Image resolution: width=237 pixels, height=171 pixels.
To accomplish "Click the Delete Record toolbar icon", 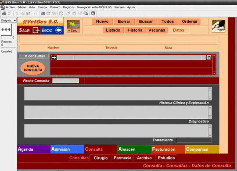I will tap(54, 14).
